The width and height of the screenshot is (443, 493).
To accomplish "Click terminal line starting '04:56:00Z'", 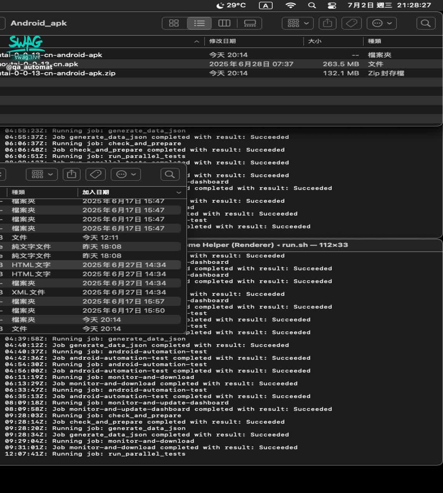I will pyautogui.click(x=158, y=371).
